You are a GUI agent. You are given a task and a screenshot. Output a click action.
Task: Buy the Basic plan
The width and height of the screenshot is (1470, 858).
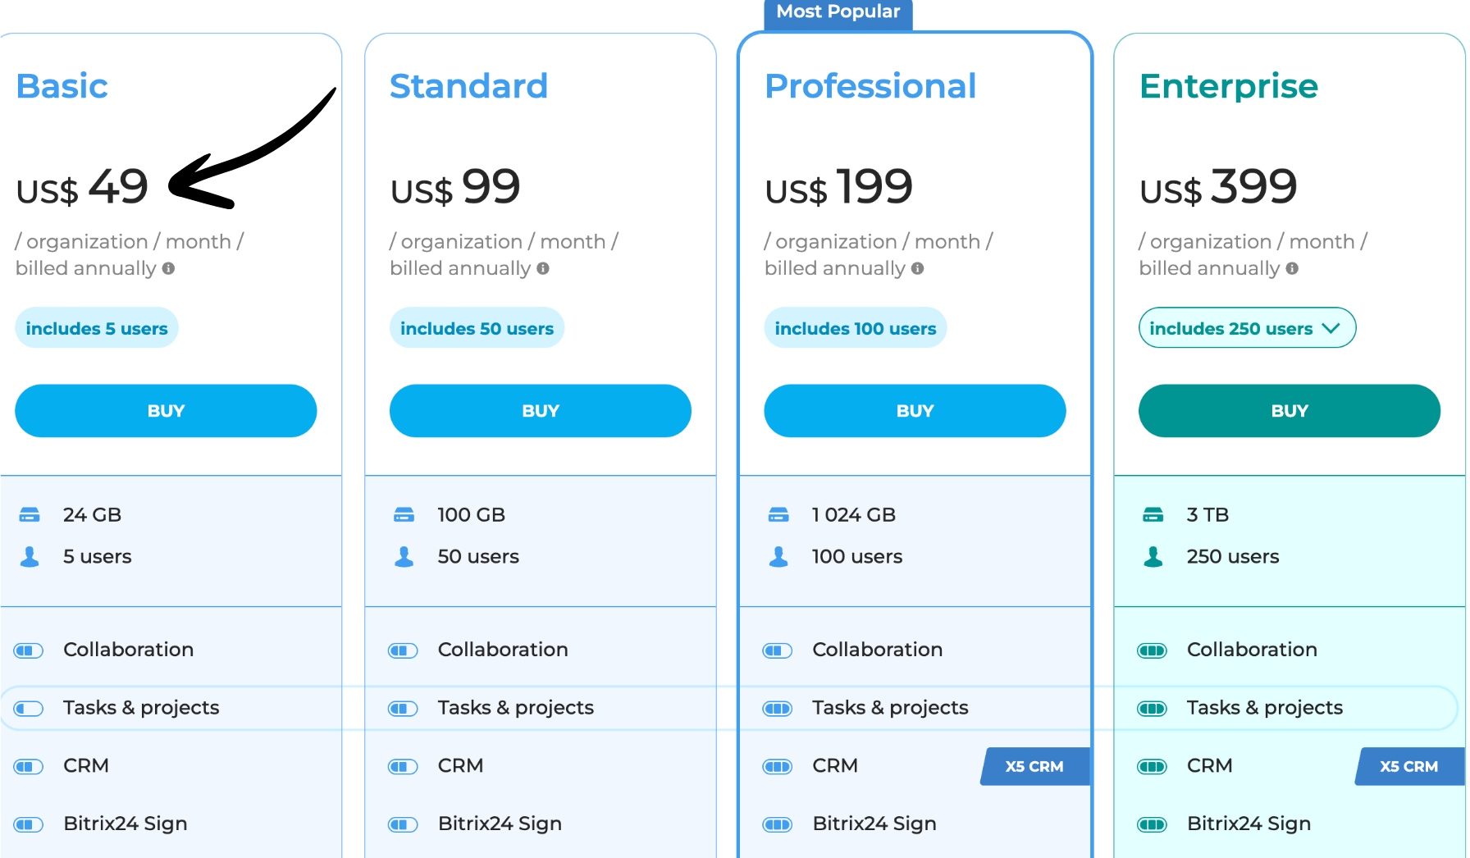click(x=166, y=411)
